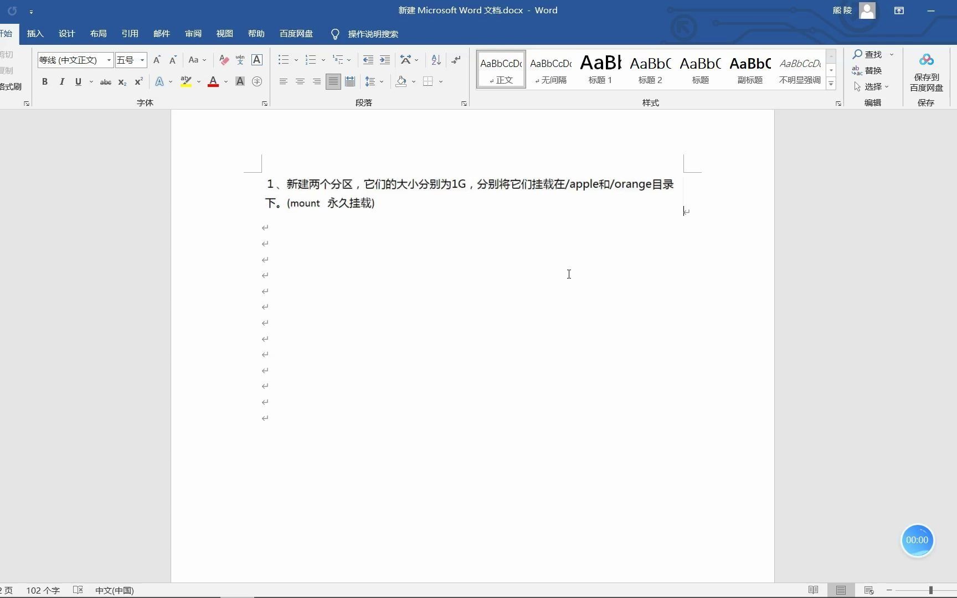Open the font size dropdown
The width and height of the screenshot is (957, 598).
pos(142,60)
